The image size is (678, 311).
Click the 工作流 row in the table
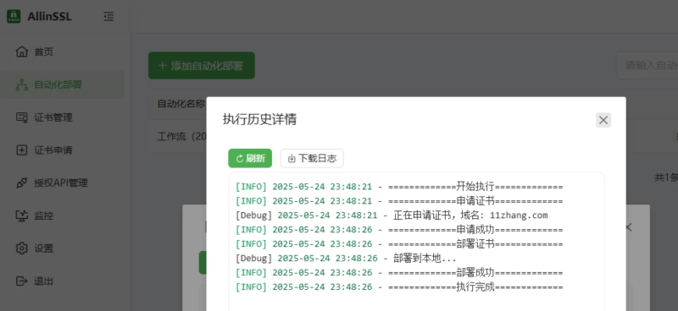pyautogui.click(x=181, y=137)
